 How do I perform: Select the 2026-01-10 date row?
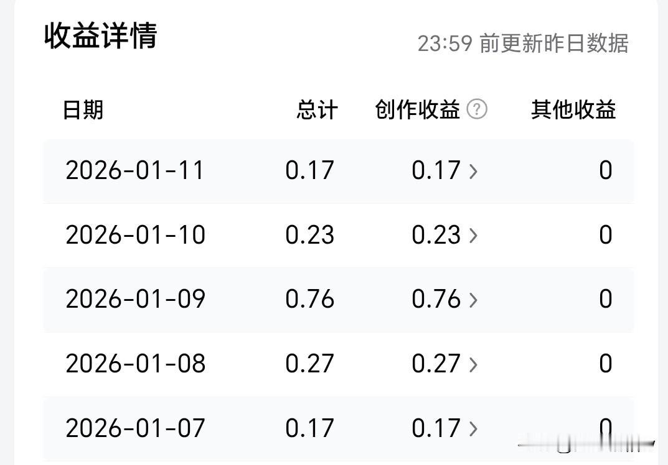click(338, 235)
